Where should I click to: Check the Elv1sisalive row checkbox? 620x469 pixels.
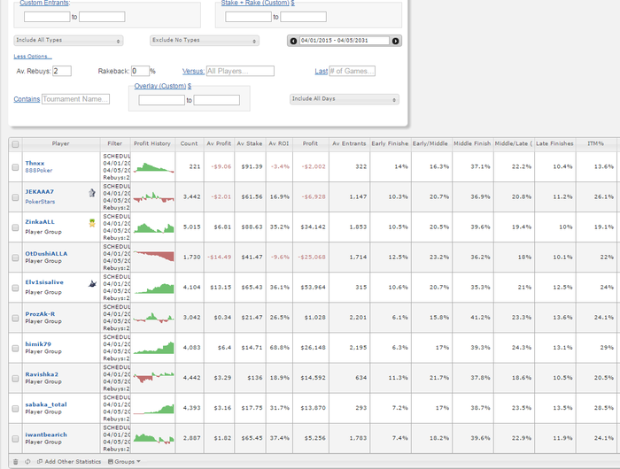[15, 288]
